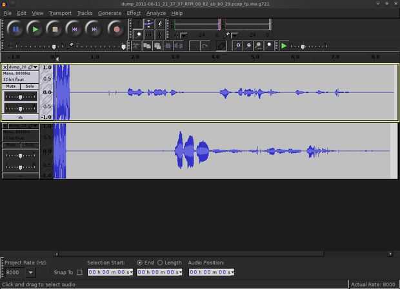Viewport: 400px width, 289px height.
Task: Solo the second track
Action: [x=30, y=145]
